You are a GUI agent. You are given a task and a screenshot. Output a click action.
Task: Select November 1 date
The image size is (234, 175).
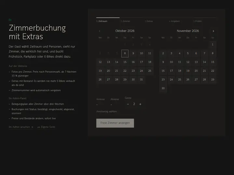(213, 45)
